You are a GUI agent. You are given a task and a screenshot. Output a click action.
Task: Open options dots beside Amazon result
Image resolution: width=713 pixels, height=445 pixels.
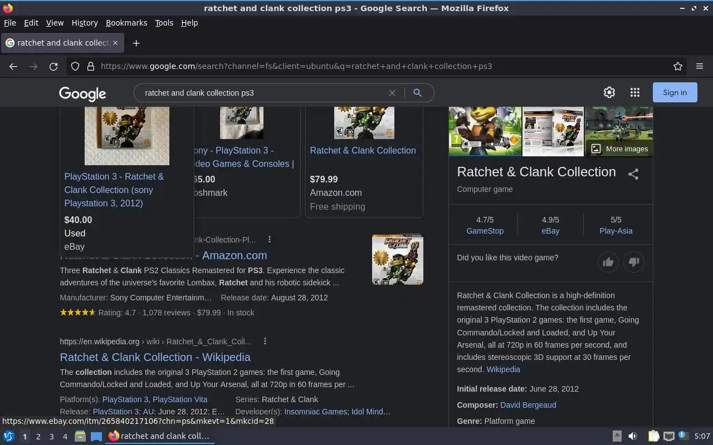click(x=270, y=239)
